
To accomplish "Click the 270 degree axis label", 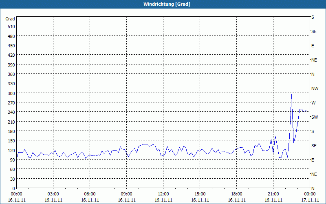I will click(x=11, y=103).
